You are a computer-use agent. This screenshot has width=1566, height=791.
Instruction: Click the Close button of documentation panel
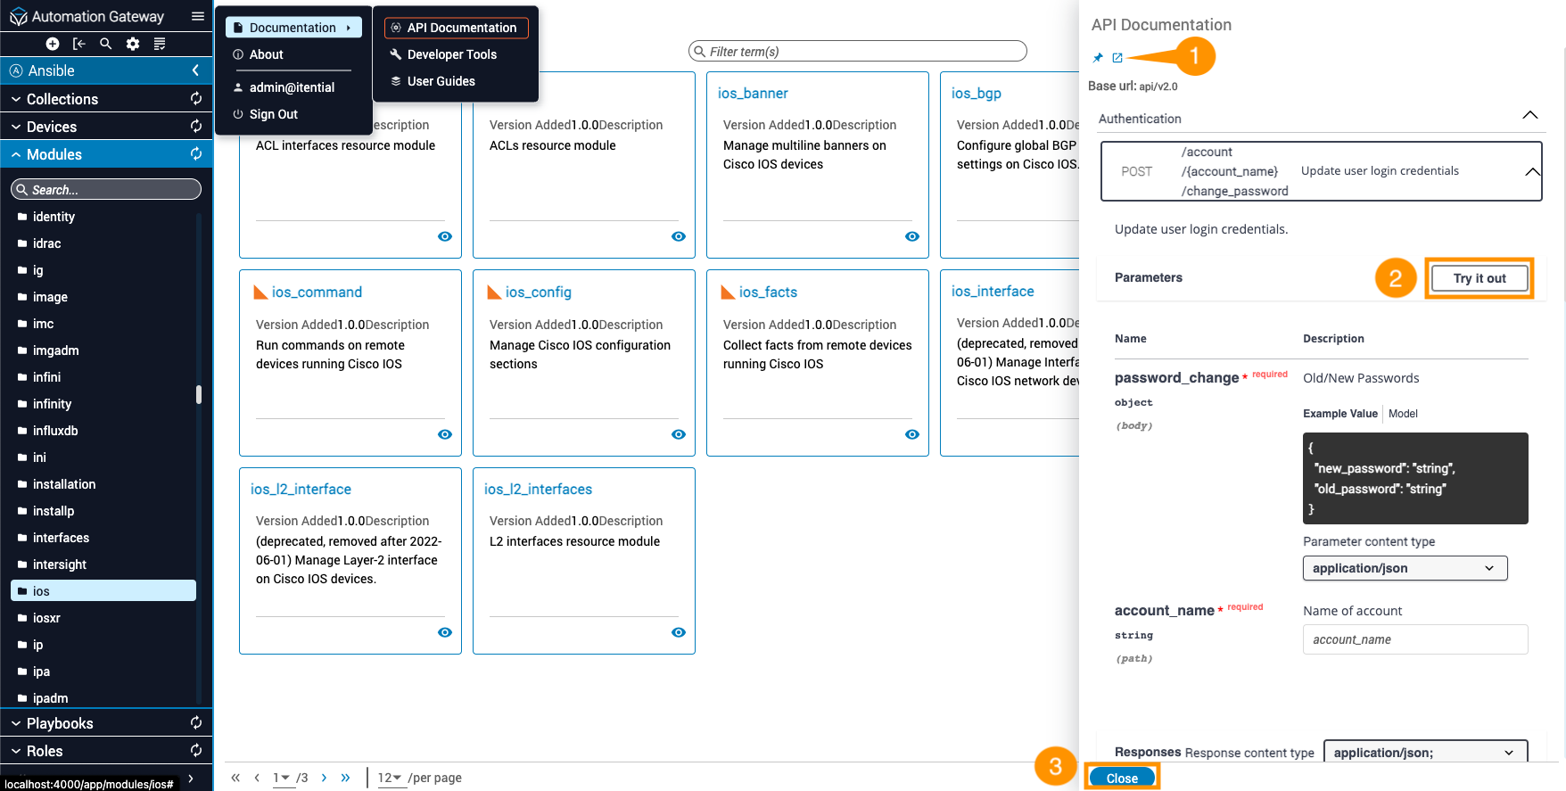(1122, 778)
